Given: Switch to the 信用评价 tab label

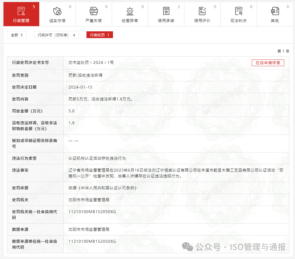Looking at the screenshot, I should click(202, 21).
